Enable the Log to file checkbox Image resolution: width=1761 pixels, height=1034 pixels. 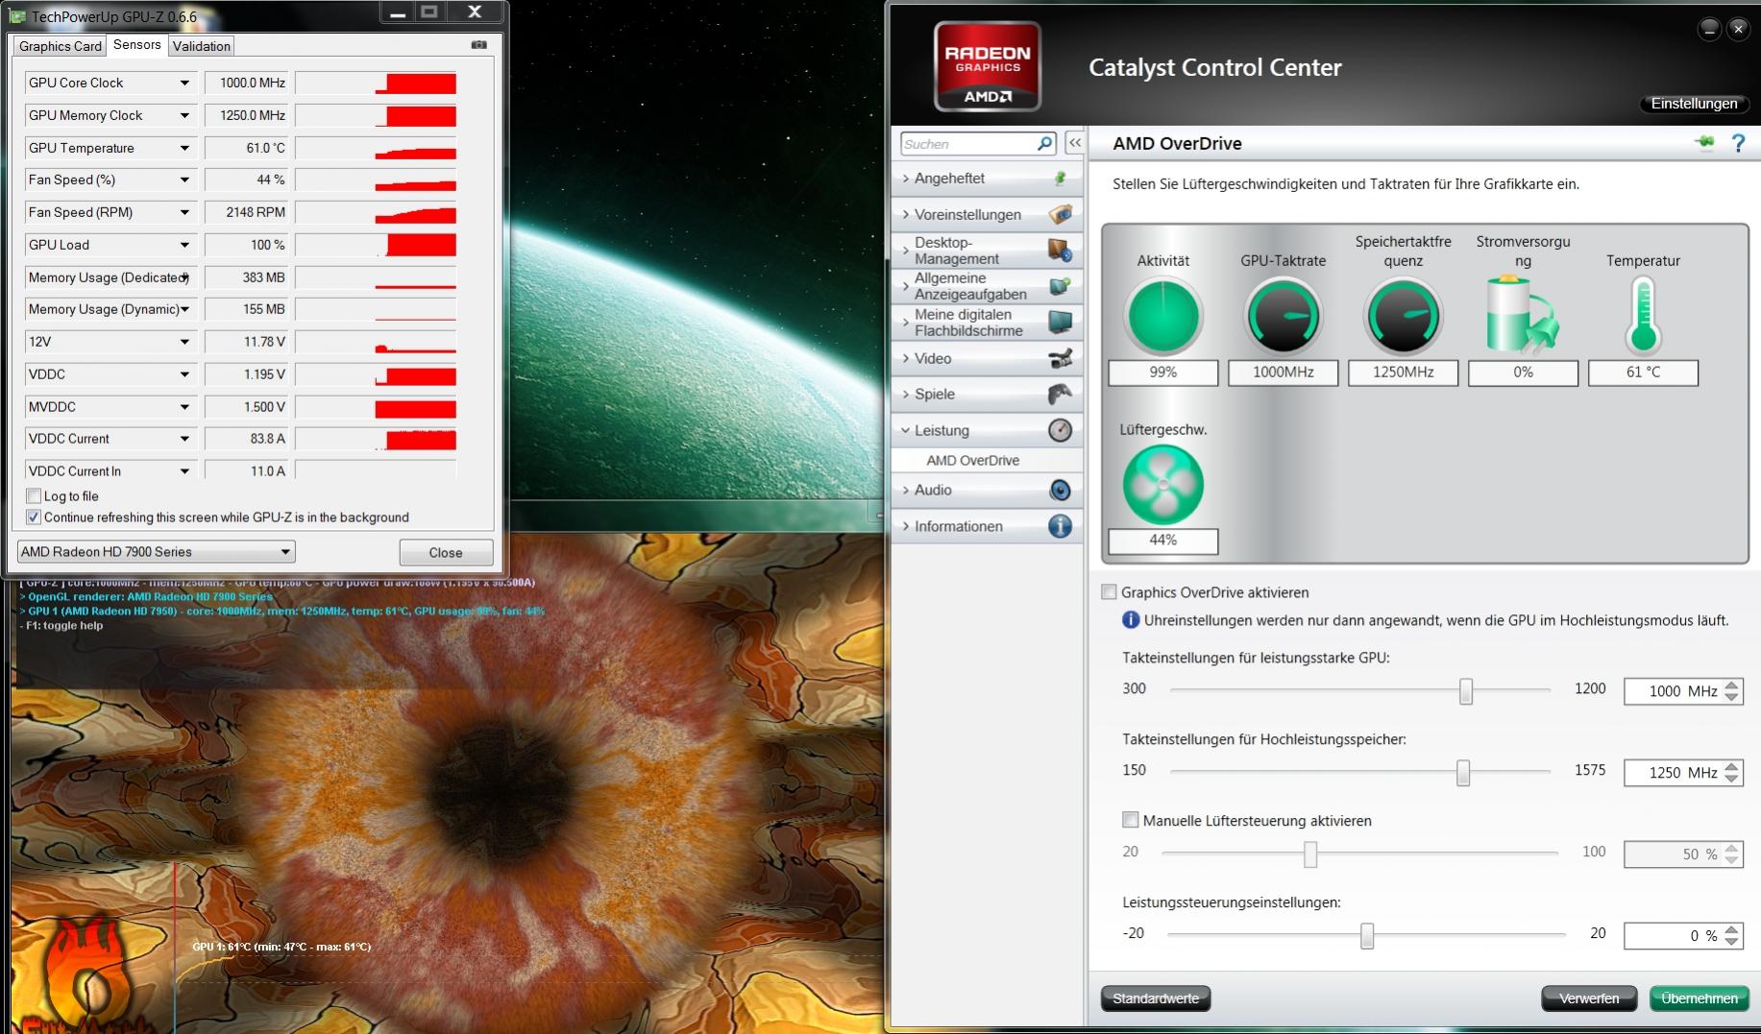click(34, 496)
